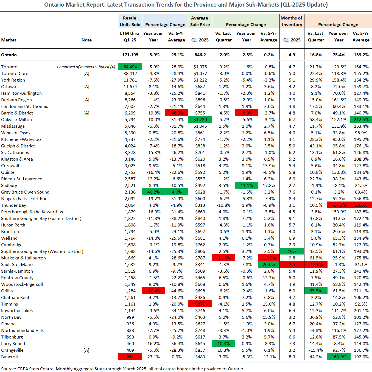Select the 'Market' column header

[x=9, y=40]
